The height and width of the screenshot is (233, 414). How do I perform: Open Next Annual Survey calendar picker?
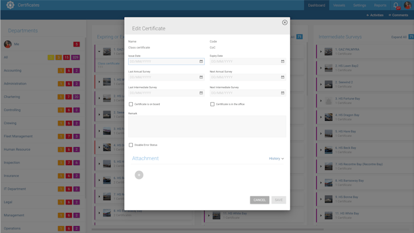point(282,77)
